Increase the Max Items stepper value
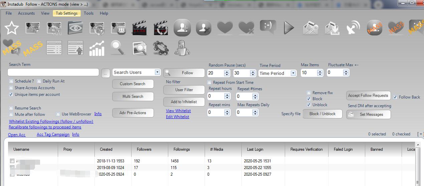This screenshot has width=424, height=186. (x=320, y=71)
